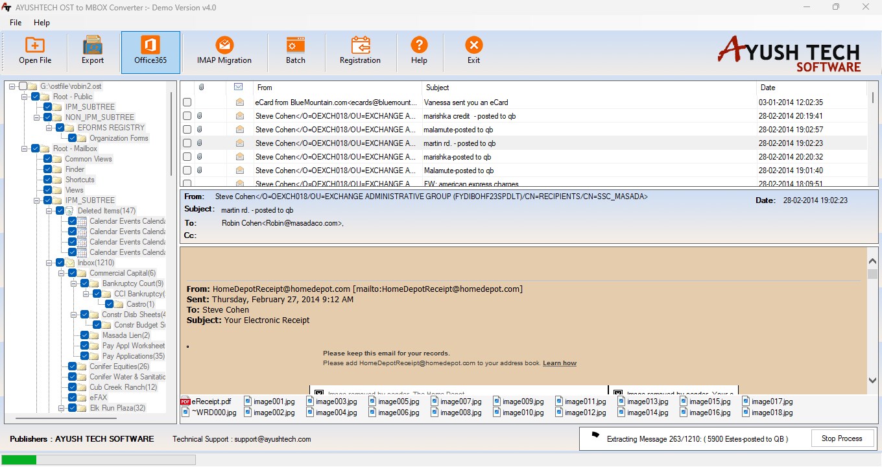Check the 'marishka-posted to qb' message checkbox
The image size is (882, 467).
(187, 157)
